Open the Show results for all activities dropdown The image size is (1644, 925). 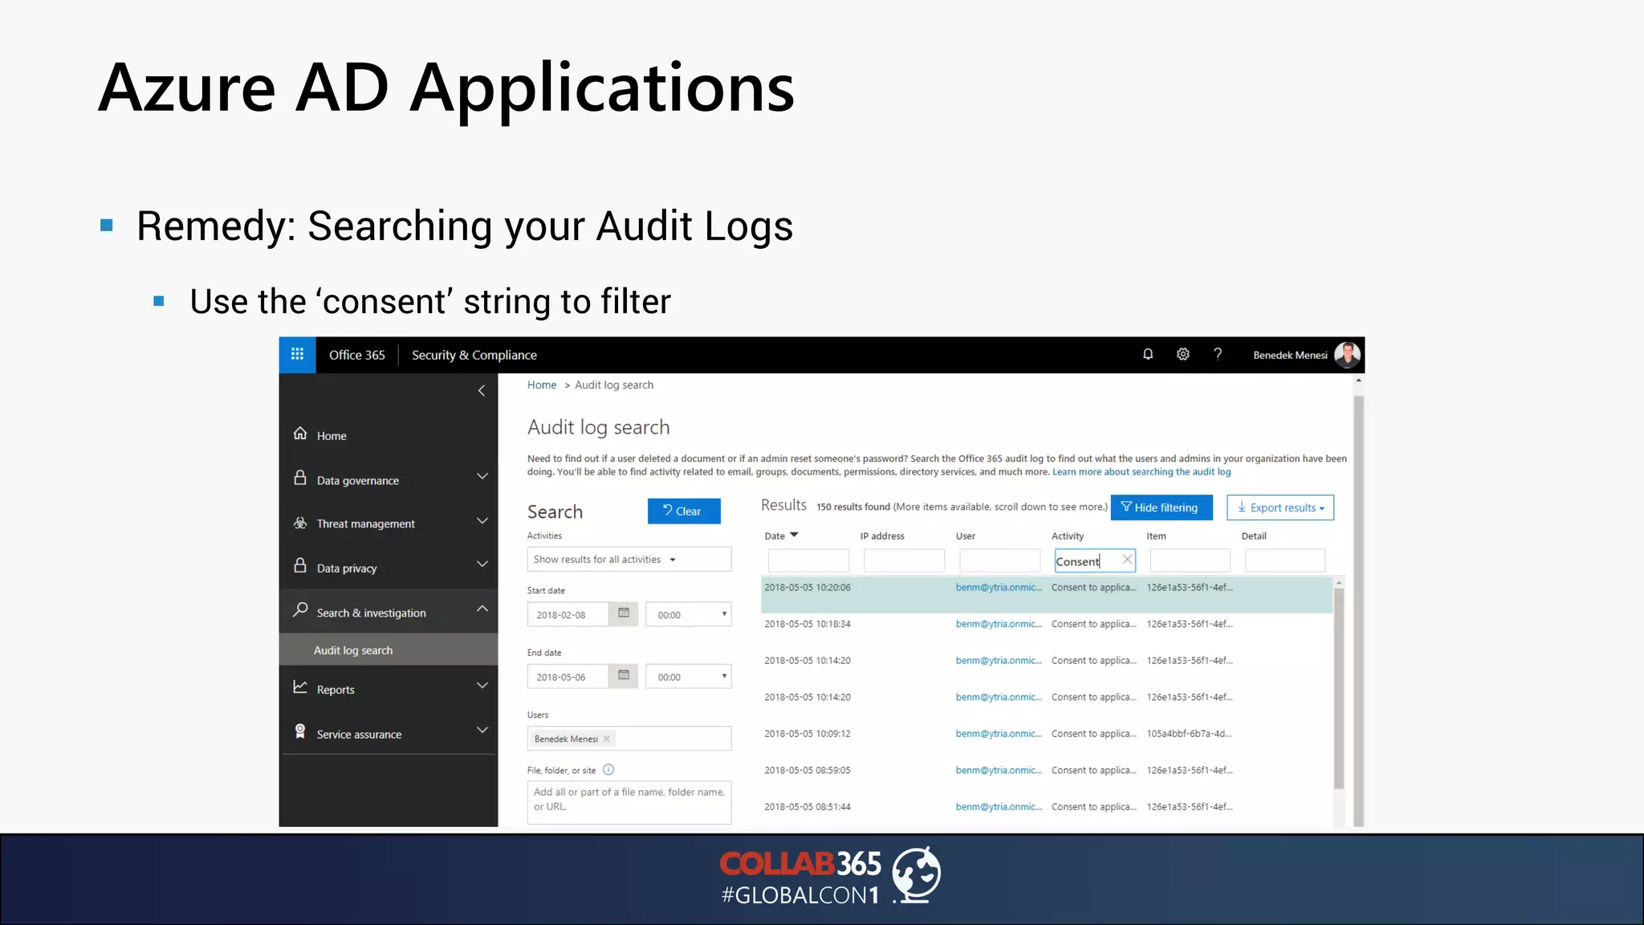click(x=629, y=560)
